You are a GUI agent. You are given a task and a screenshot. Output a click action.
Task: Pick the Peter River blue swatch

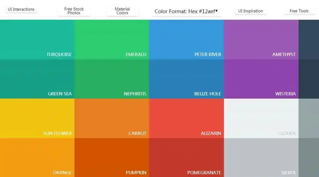(x=186, y=39)
